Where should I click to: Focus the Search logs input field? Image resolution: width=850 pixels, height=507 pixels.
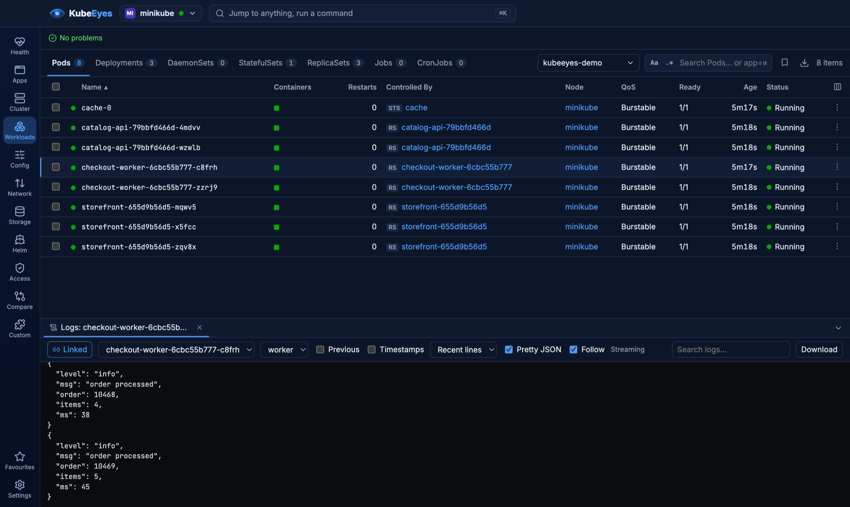click(x=731, y=349)
